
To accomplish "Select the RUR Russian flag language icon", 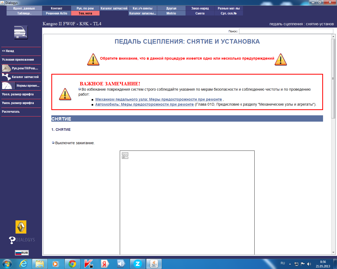I will click(22, 253).
